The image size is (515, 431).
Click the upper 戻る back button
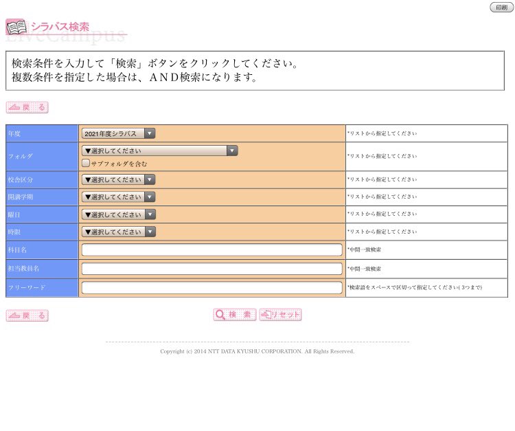coord(27,107)
